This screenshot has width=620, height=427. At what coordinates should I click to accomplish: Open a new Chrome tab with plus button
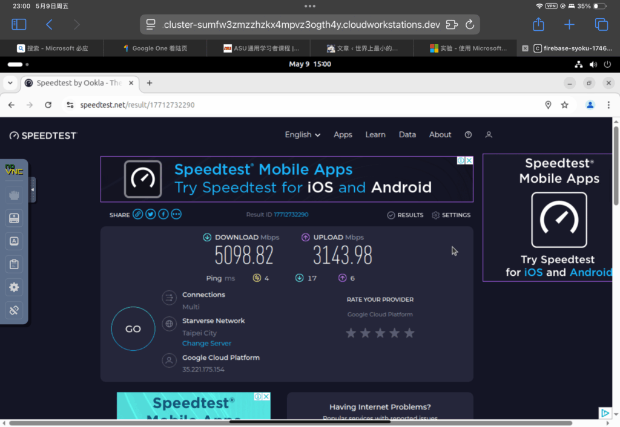150,83
